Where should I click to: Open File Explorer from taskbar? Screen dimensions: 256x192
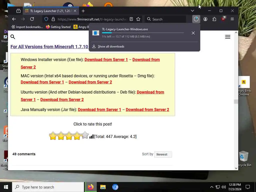coord(103,187)
